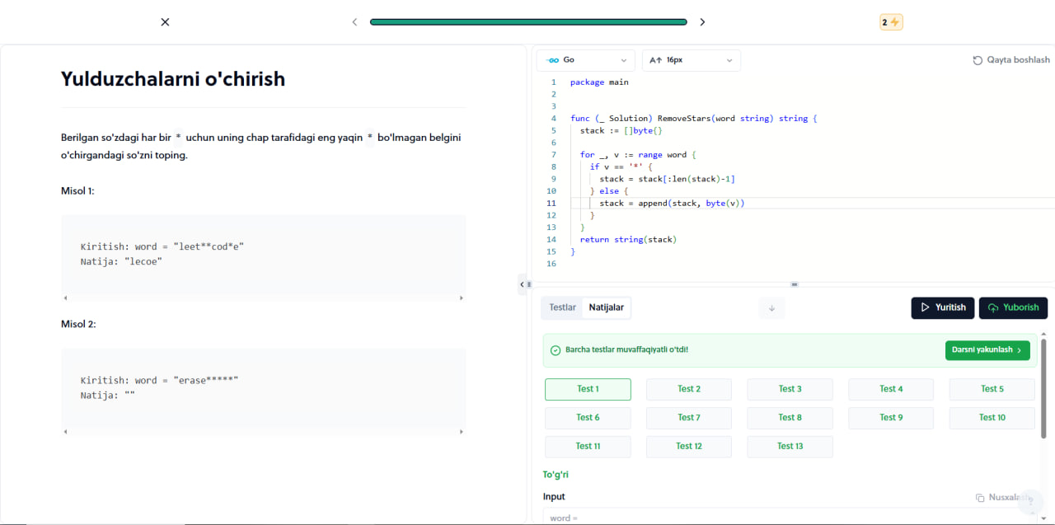Click the return string(stack) code line

point(628,240)
